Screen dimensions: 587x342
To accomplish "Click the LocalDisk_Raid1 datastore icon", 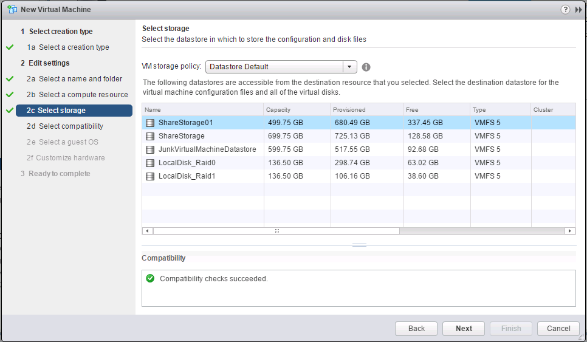I will [150, 176].
